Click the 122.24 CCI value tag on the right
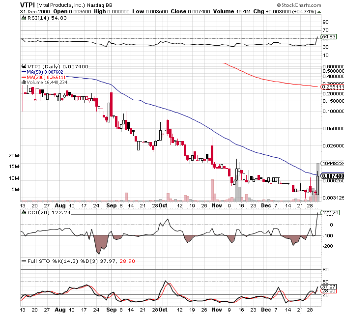 330,212
